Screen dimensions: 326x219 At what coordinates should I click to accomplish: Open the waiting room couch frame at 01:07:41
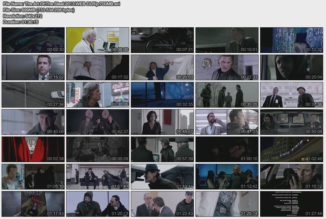97,176
